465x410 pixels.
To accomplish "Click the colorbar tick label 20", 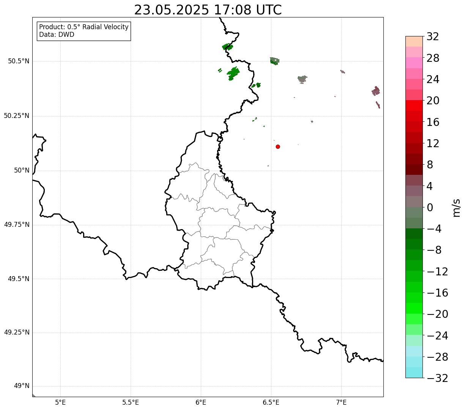I will (x=433, y=101).
